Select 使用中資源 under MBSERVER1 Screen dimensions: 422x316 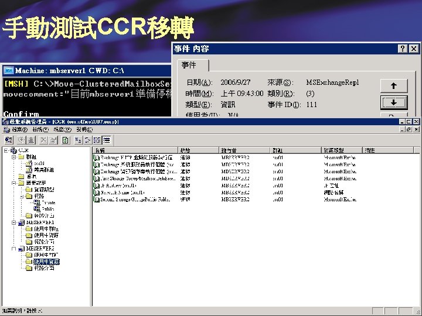coord(46,235)
